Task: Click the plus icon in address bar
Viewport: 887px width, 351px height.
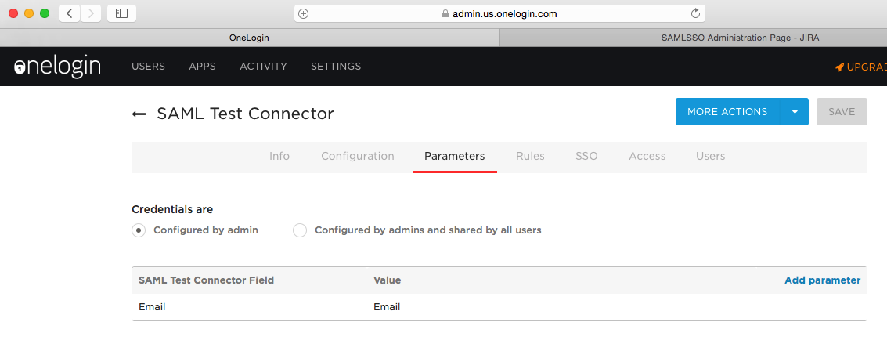Action: pos(304,13)
